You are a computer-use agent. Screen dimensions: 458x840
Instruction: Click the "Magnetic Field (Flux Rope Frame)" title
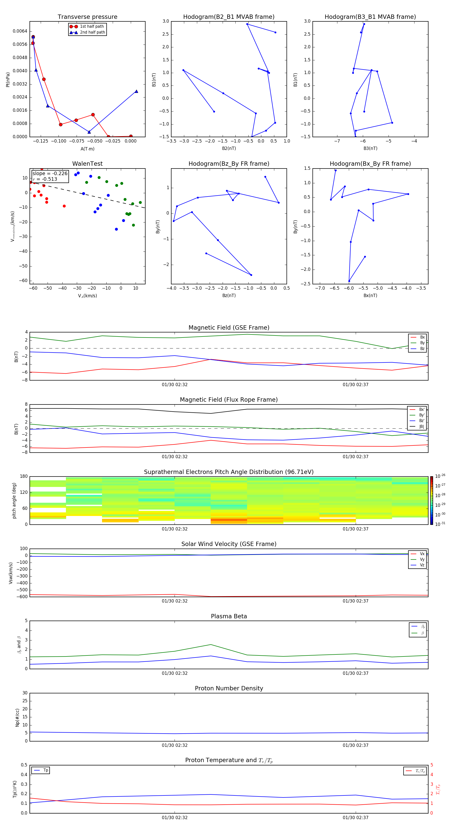tap(229, 400)
